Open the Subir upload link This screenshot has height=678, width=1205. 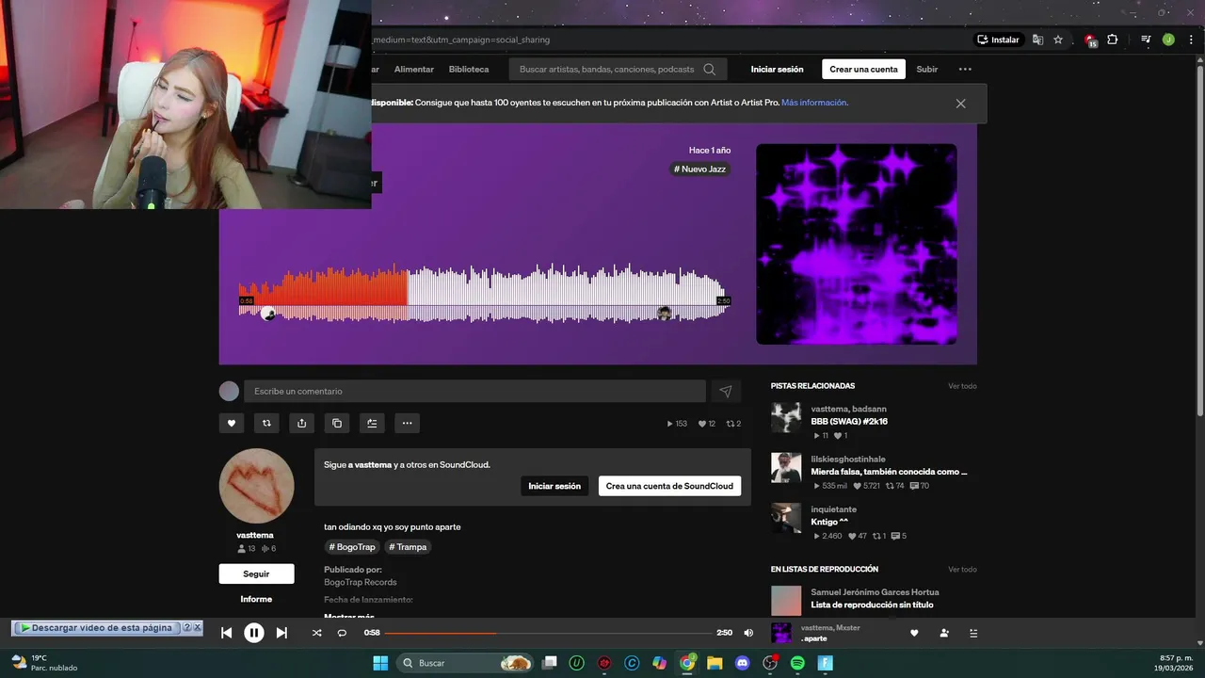pyautogui.click(x=927, y=69)
